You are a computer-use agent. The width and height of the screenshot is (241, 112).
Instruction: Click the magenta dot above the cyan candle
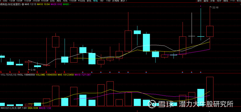point(201,6)
